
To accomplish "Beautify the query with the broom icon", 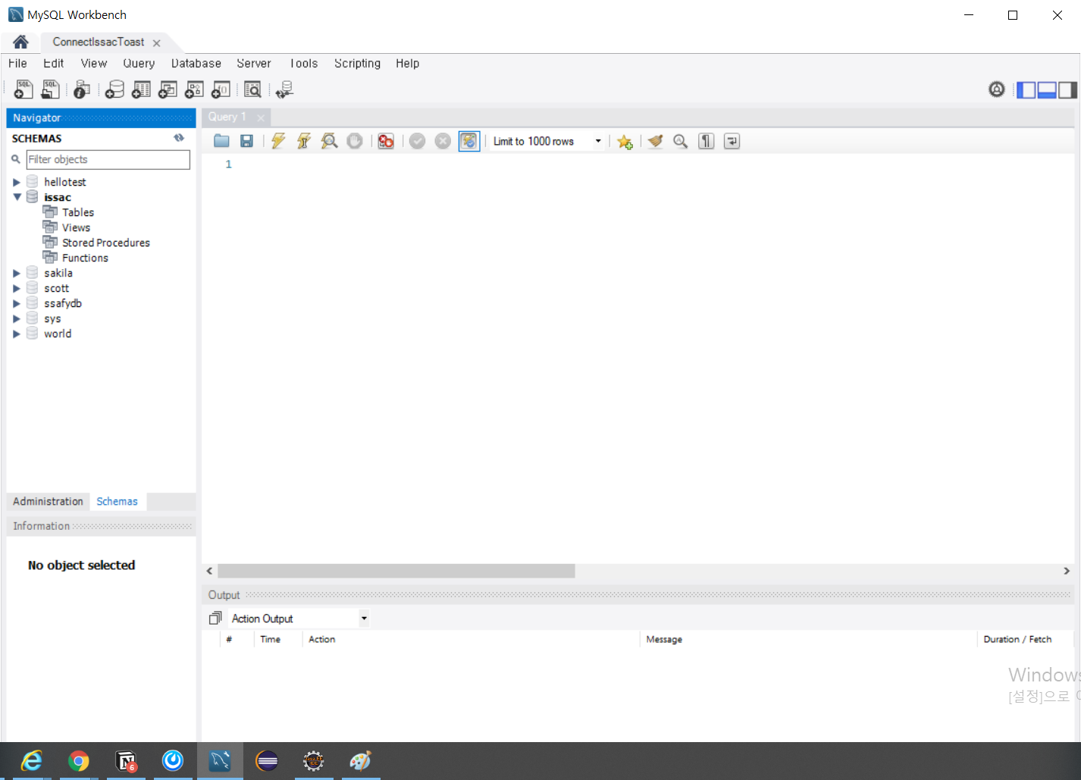I will (x=656, y=141).
